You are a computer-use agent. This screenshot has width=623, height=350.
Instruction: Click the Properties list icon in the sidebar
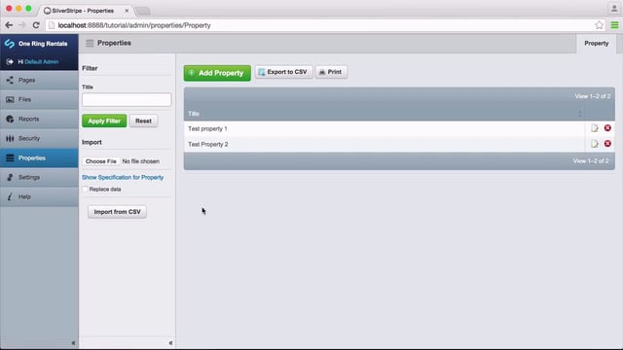(x=10, y=157)
